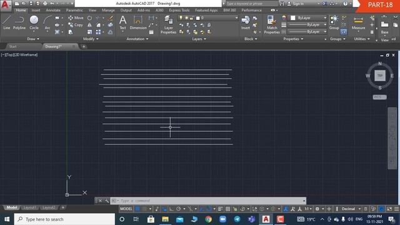Select the Circle tool
This screenshot has width=400, height=225.
tap(34, 22)
